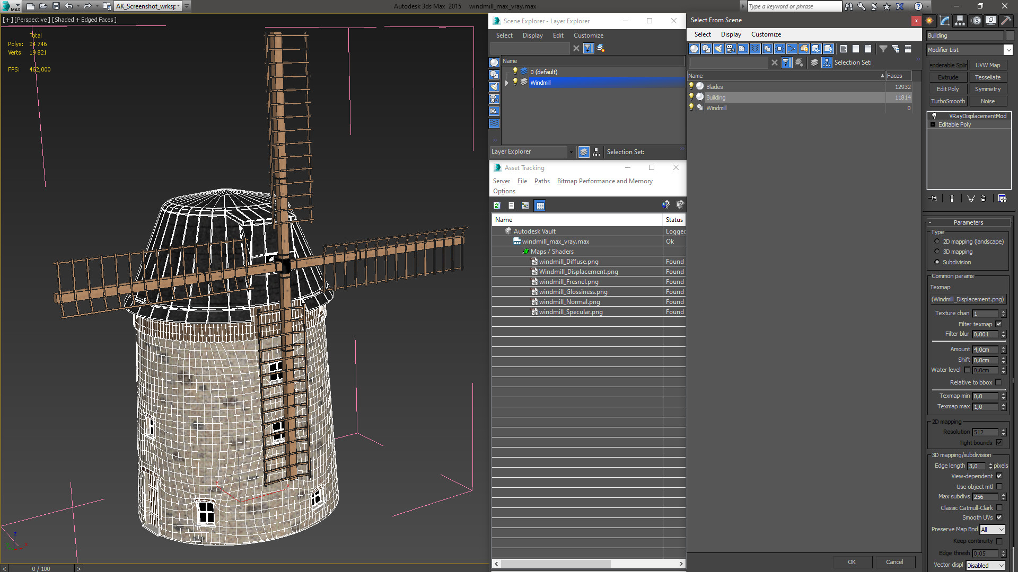Toggle light bulb visibility of Windmill layer
The width and height of the screenshot is (1018, 572).
[x=515, y=82]
